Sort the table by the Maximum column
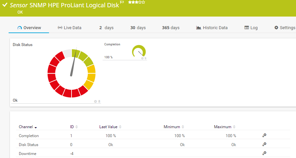The image size is (296, 158). coord(224,127)
